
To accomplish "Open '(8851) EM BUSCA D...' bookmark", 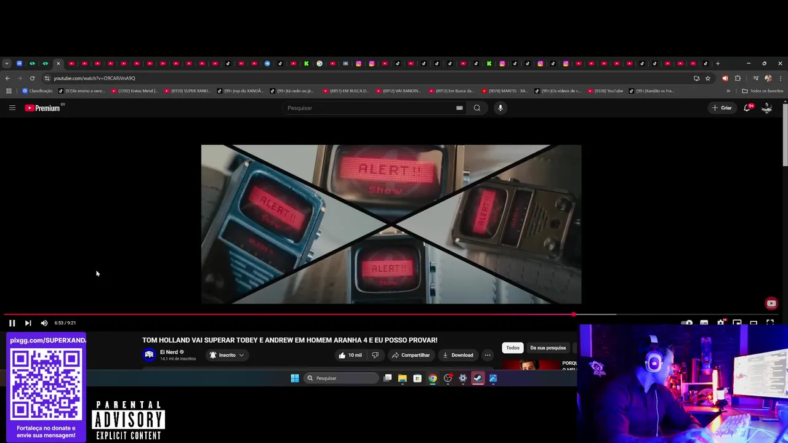I will (x=345, y=91).
